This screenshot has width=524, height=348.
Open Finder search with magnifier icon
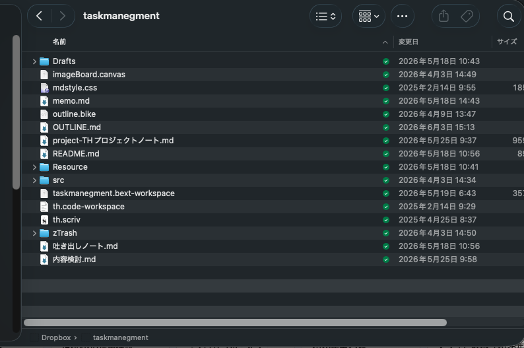pos(508,16)
